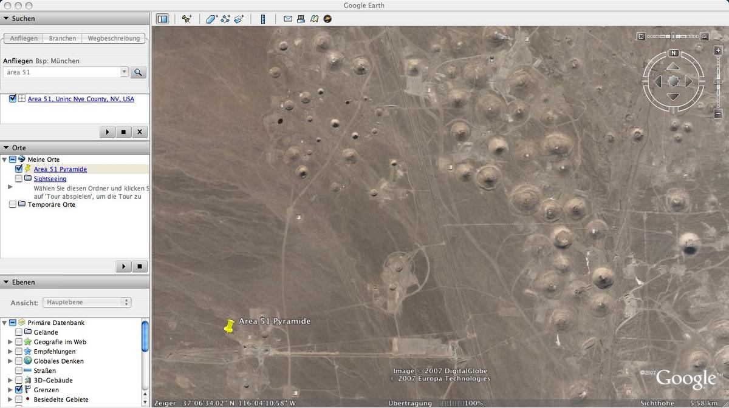This screenshot has width=729, height=408.
Task: Toggle the sidebar visibility button
Action: [x=162, y=19]
